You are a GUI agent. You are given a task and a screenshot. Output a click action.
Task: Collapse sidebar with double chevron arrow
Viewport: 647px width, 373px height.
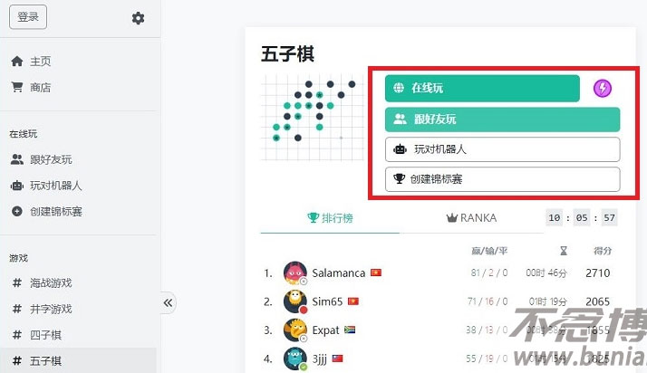[x=168, y=303]
